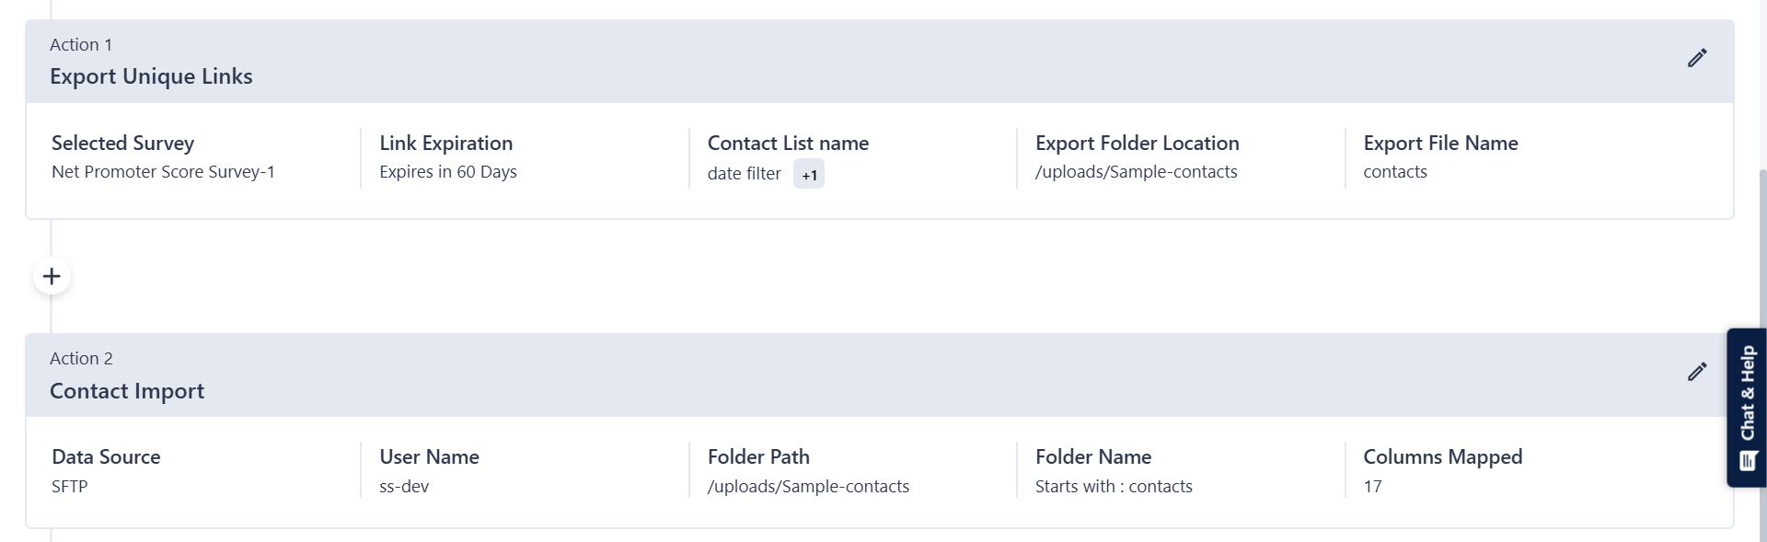Screen dimensions: 1767x542
Task: Click the Contact Import header title
Action: [127, 391]
